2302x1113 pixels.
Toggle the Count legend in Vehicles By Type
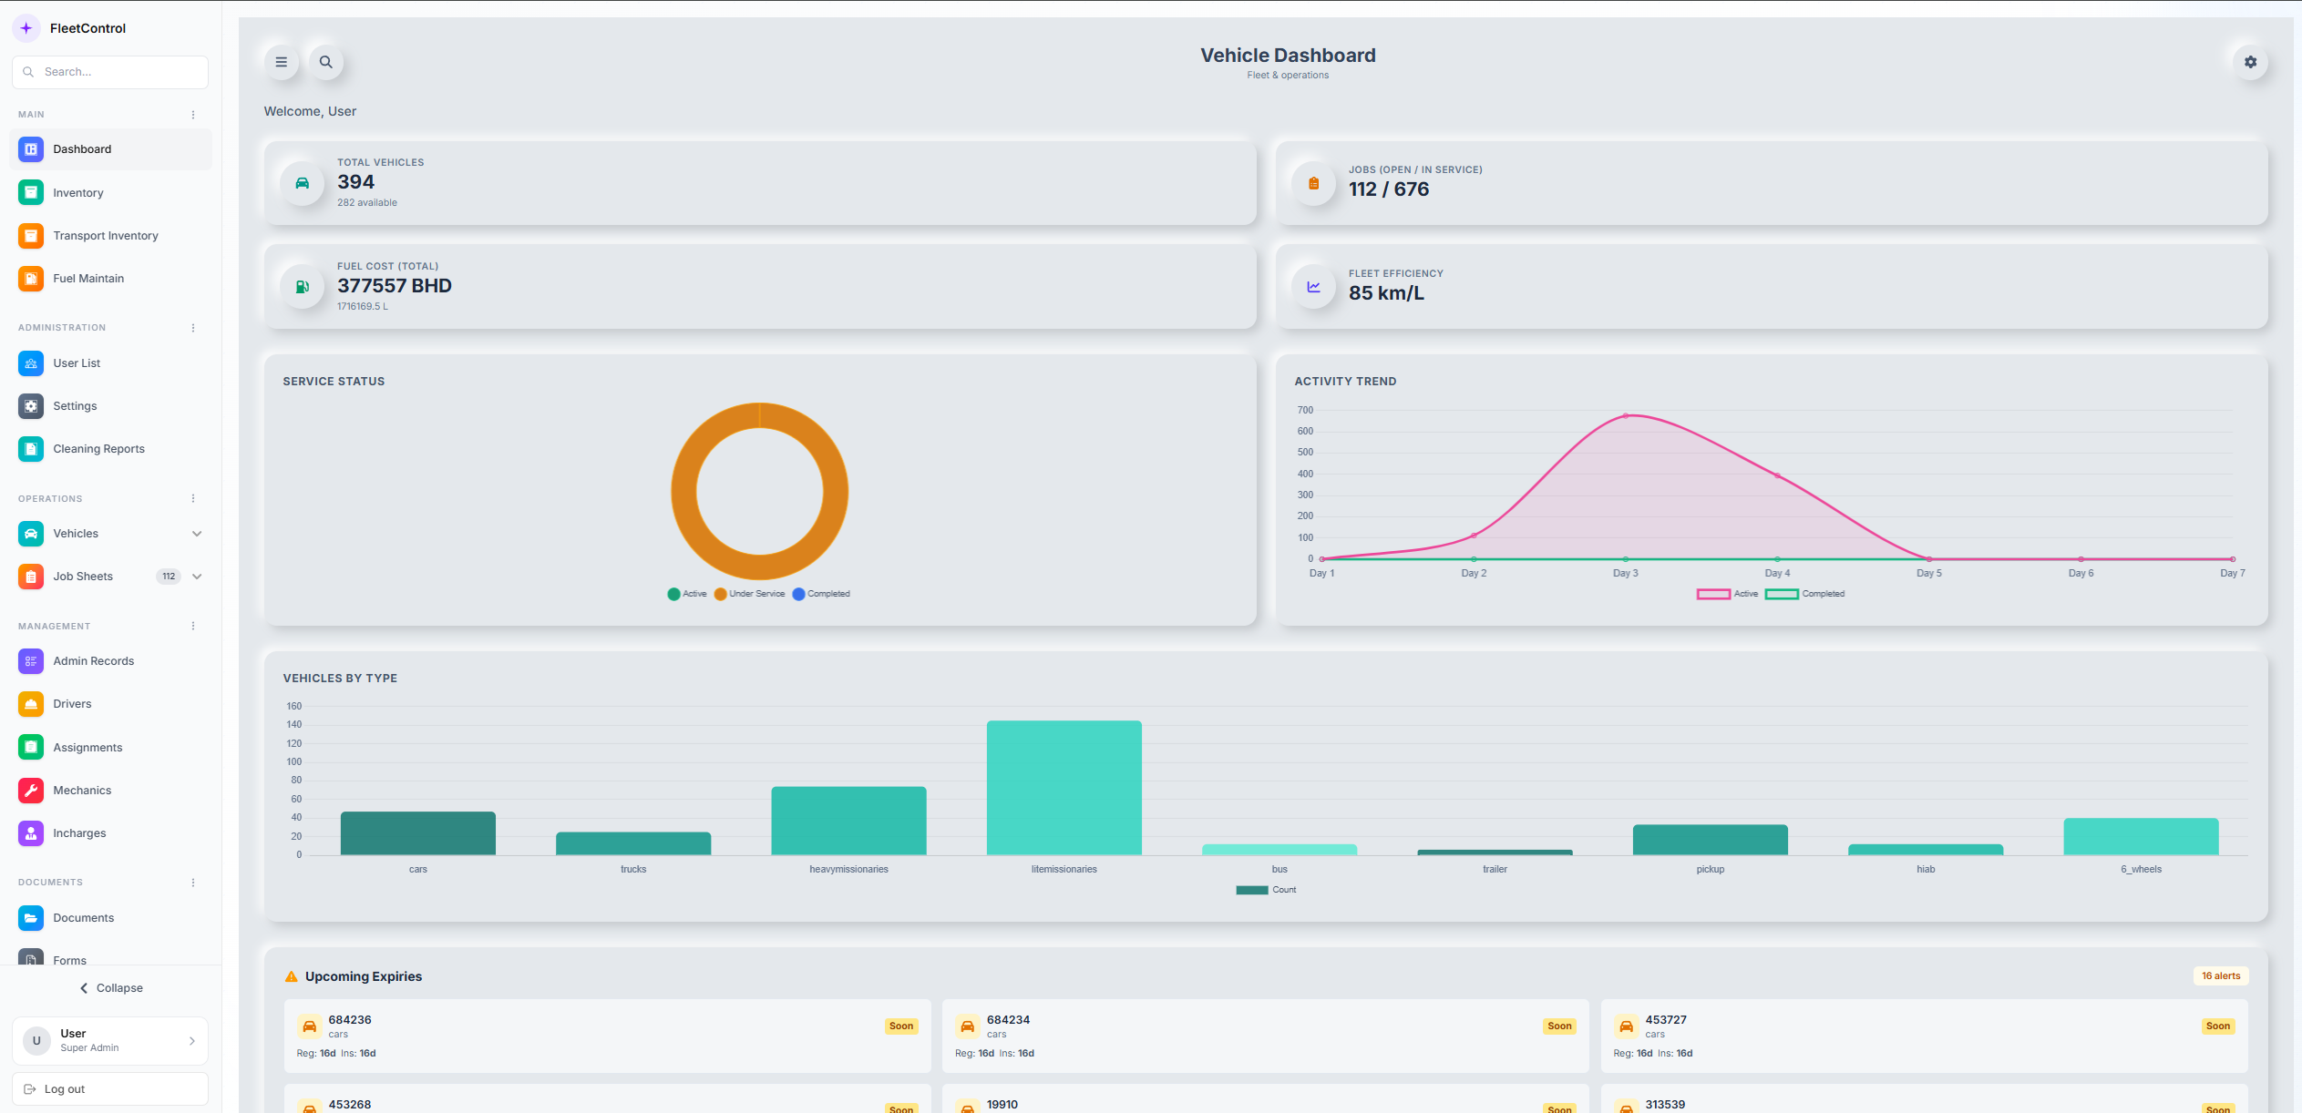click(1266, 890)
